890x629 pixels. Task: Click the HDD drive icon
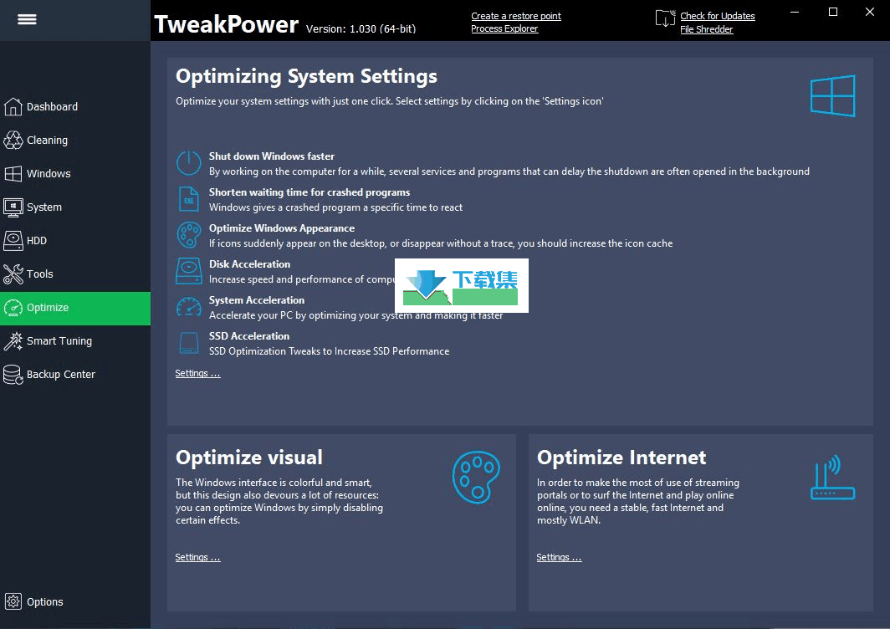coord(13,241)
